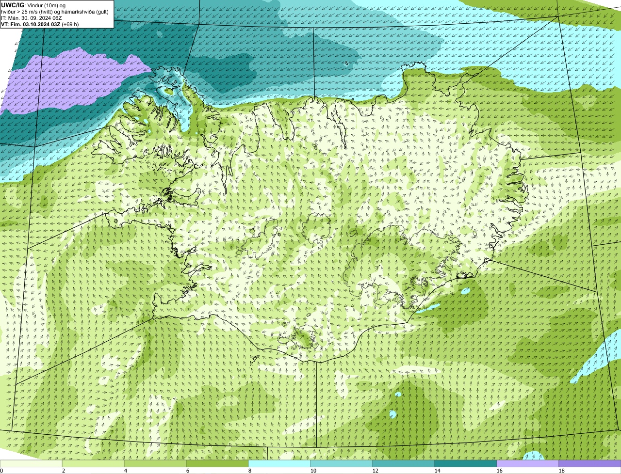Click the legend tick label '4'

(126, 471)
